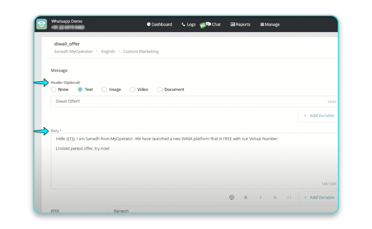Add a variable to the body
The height and width of the screenshot is (229, 372).
pos(319,197)
